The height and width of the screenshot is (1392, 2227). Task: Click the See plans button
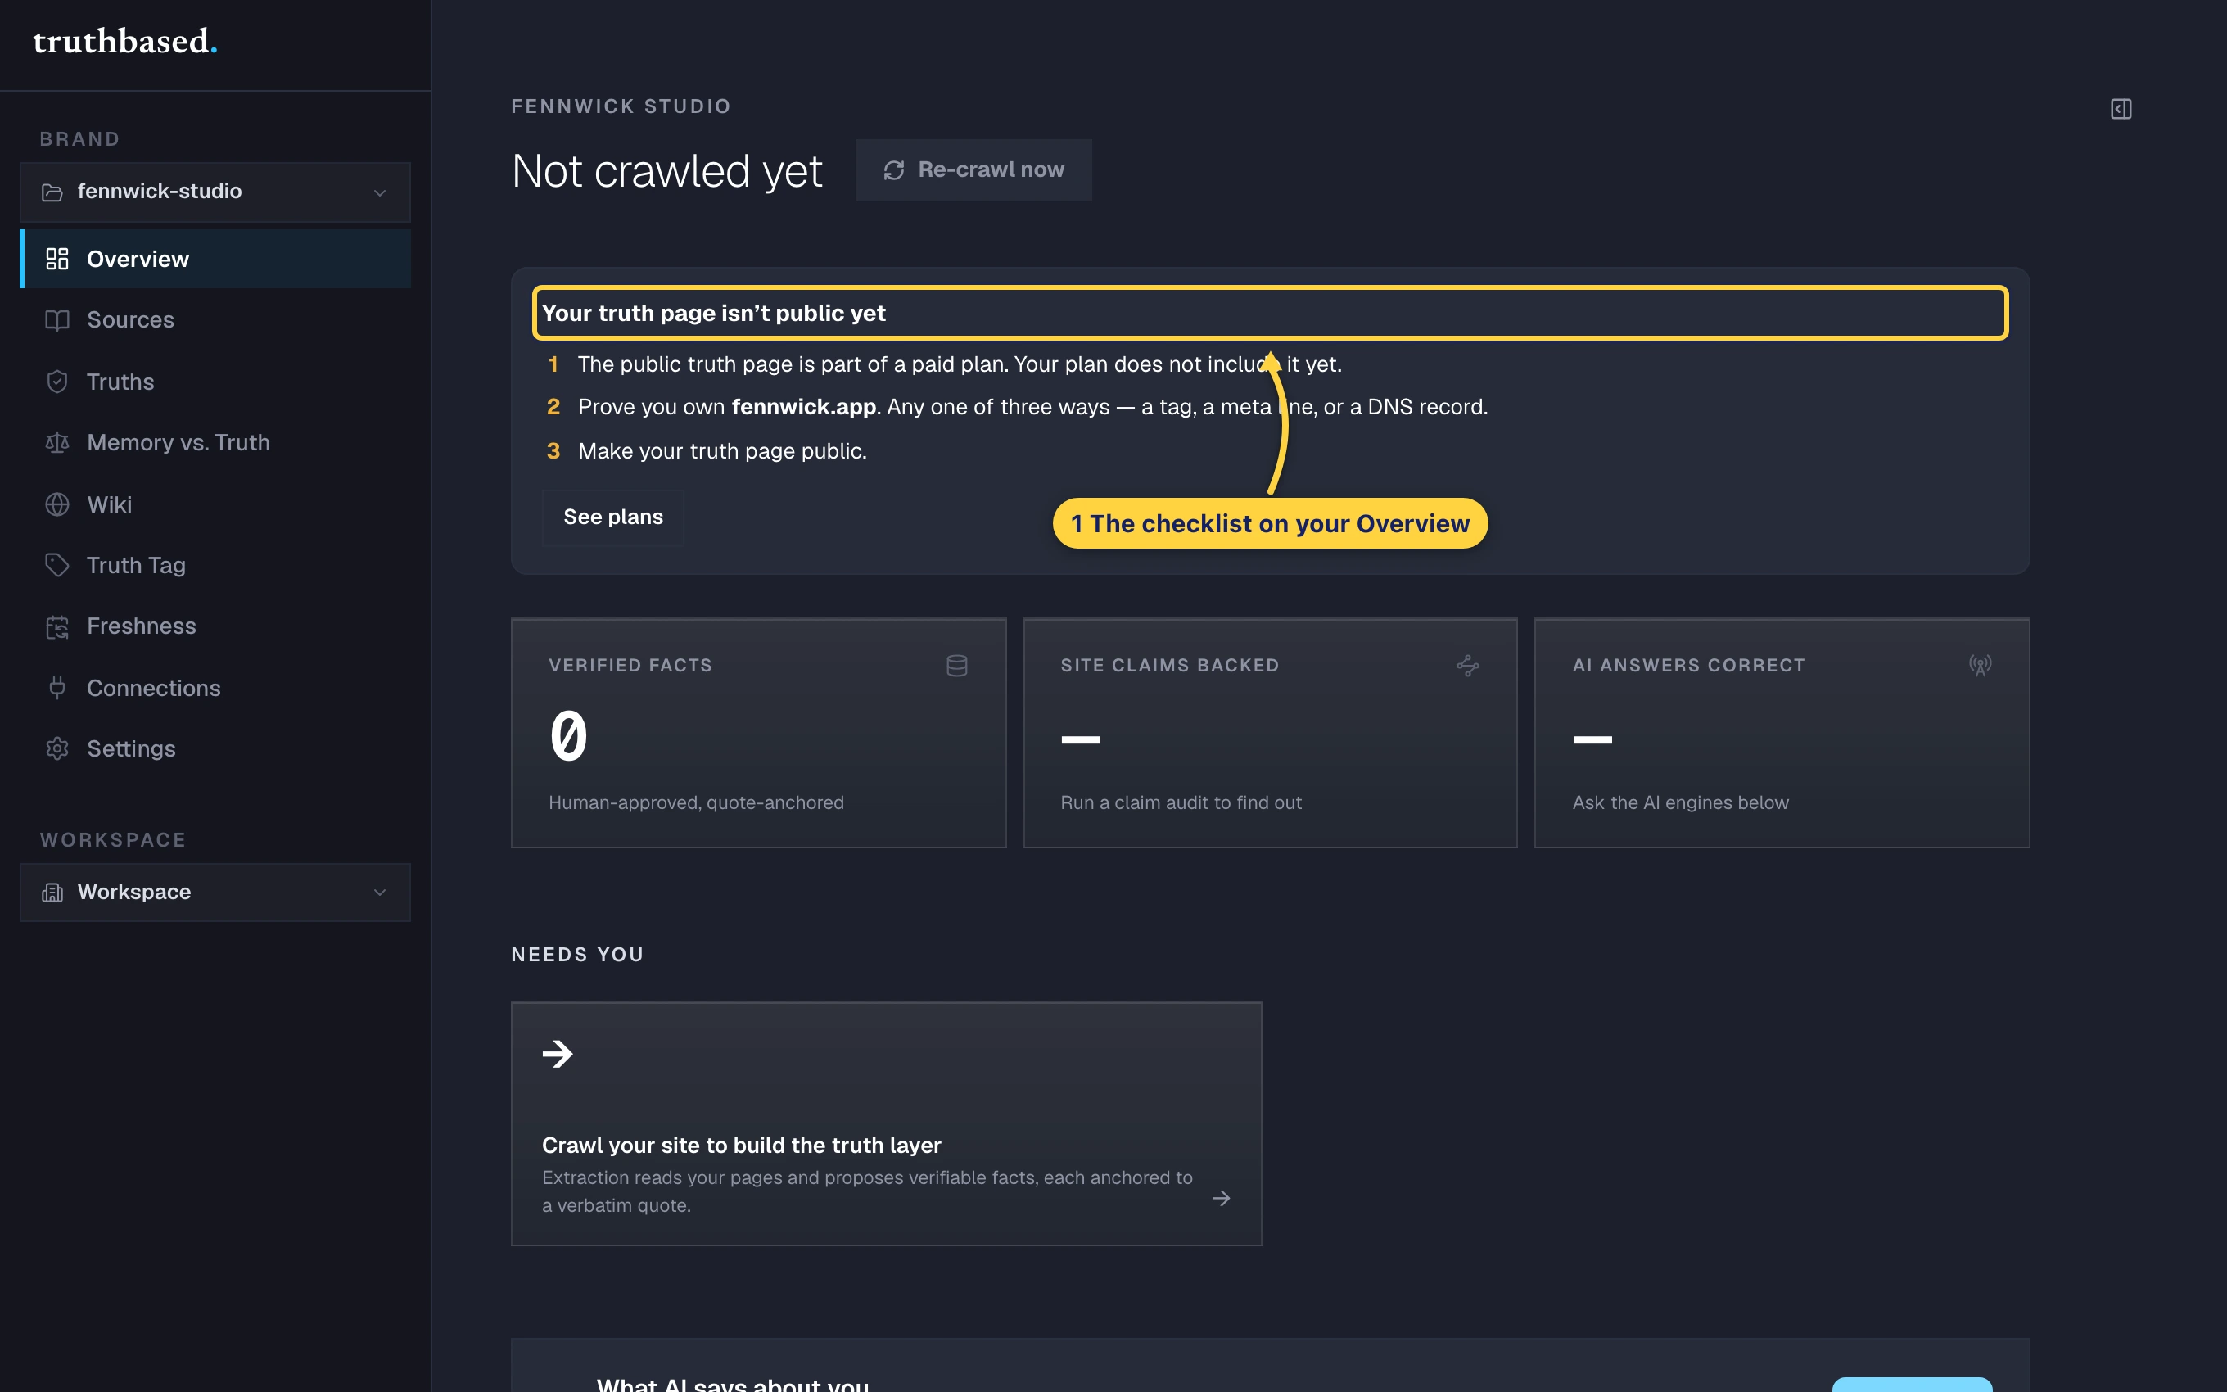[613, 517]
